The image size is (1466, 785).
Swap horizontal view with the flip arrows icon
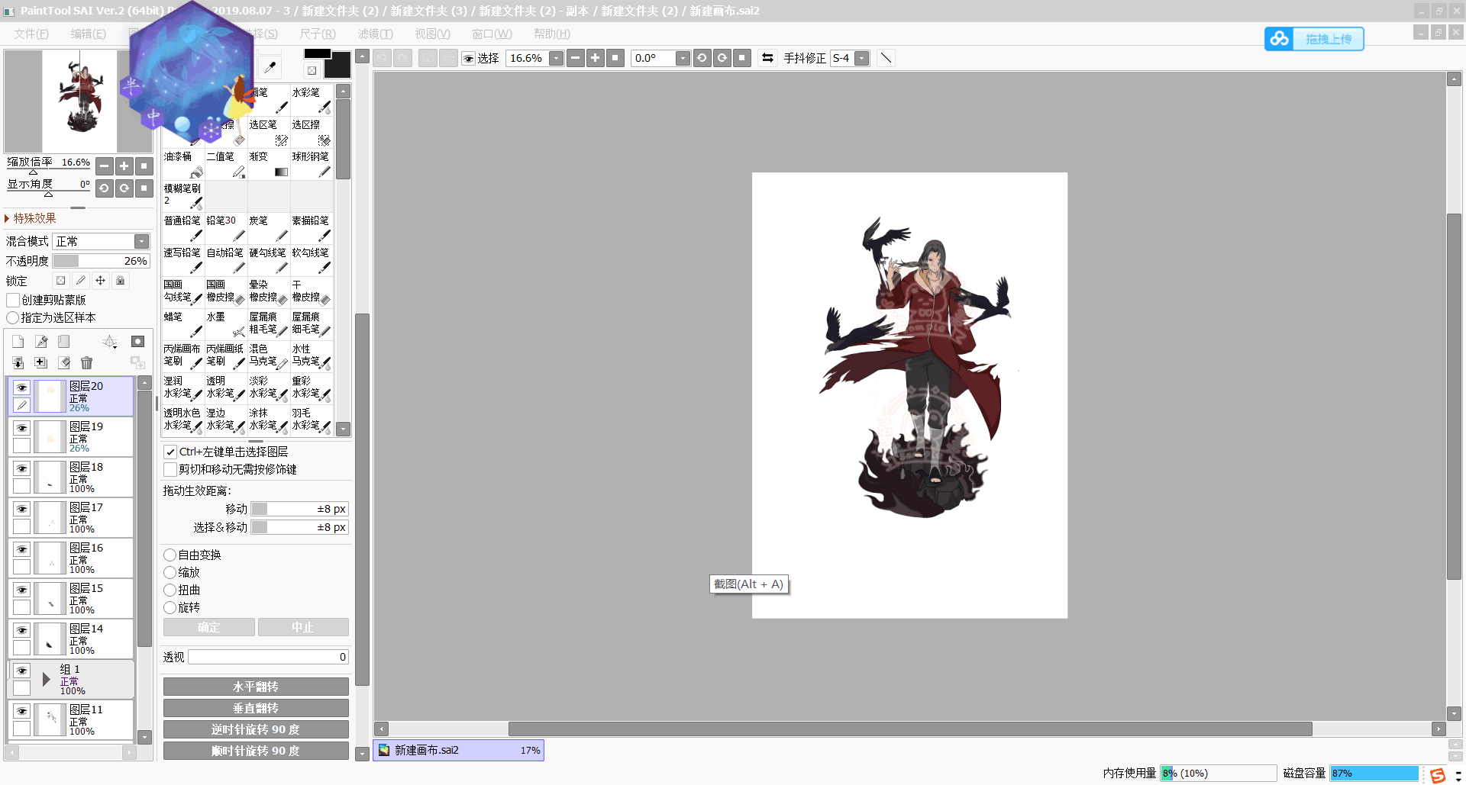click(767, 58)
